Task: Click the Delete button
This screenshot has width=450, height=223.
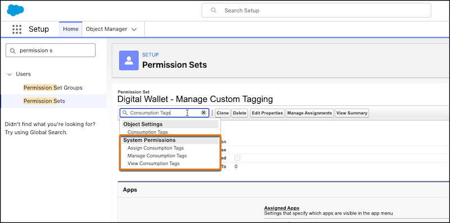Action: [x=240, y=113]
